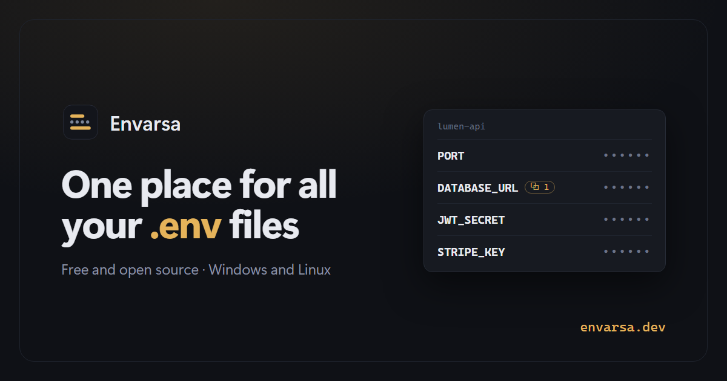The width and height of the screenshot is (727, 381).
Task: Reveal the masked STRIPE_KEY value
Action: tap(626, 252)
